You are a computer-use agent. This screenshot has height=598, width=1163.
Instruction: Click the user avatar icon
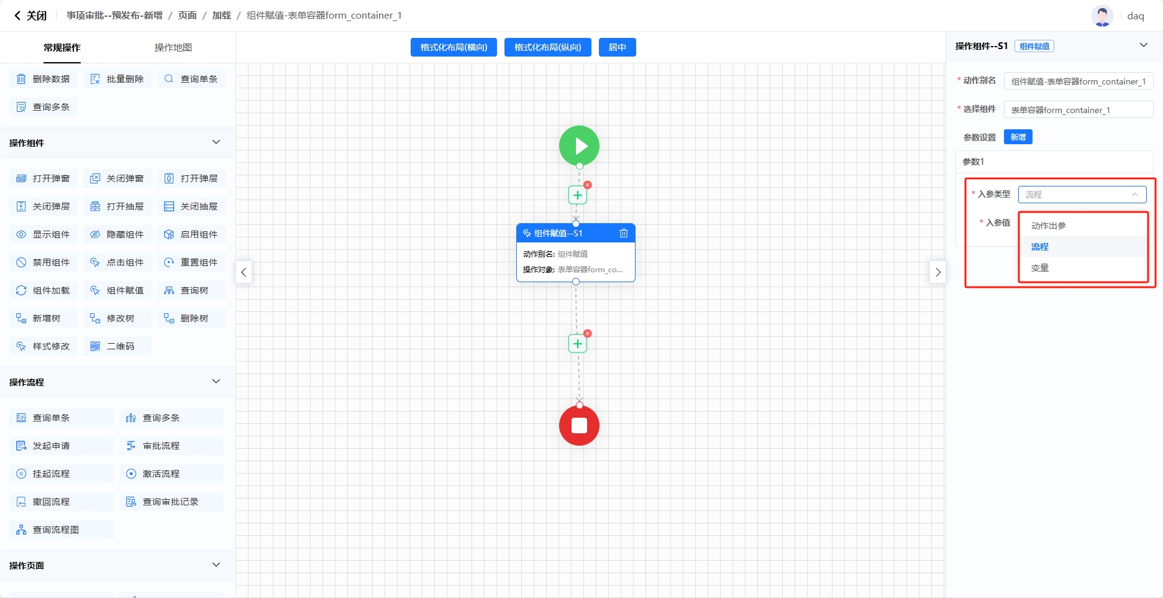1102,16
